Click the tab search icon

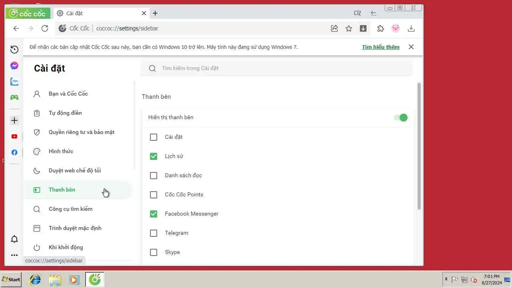click(358, 13)
